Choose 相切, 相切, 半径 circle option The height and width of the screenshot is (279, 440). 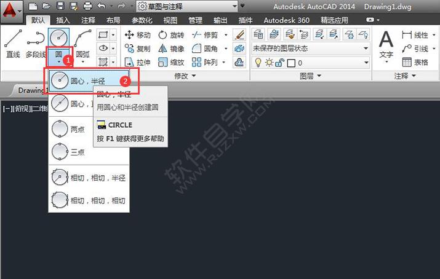[x=89, y=178]
